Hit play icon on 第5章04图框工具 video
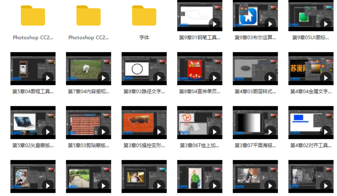 coord(48,78)
